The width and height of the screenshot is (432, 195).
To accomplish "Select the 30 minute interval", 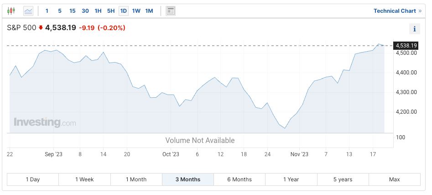I will pyautogui.click(x=85, y=11).
